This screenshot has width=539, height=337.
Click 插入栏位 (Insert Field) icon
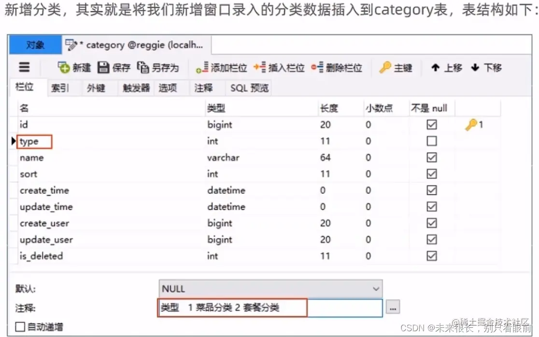pyautogui.click(x=259, y=67)
